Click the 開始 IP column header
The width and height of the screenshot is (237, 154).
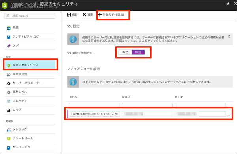[x=126, y=97]
